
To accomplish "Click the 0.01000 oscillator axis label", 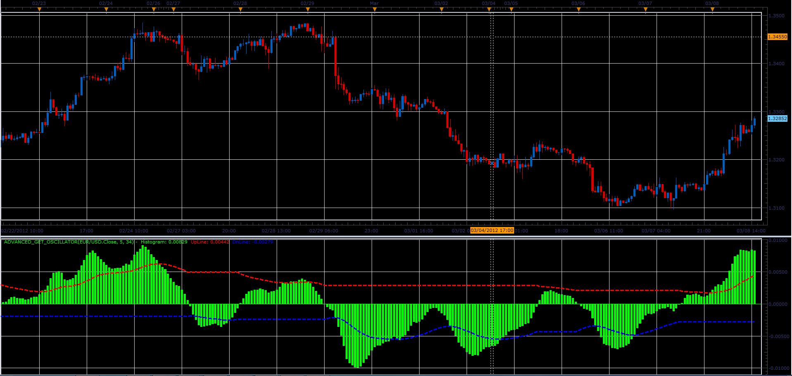I will [778, 240].
